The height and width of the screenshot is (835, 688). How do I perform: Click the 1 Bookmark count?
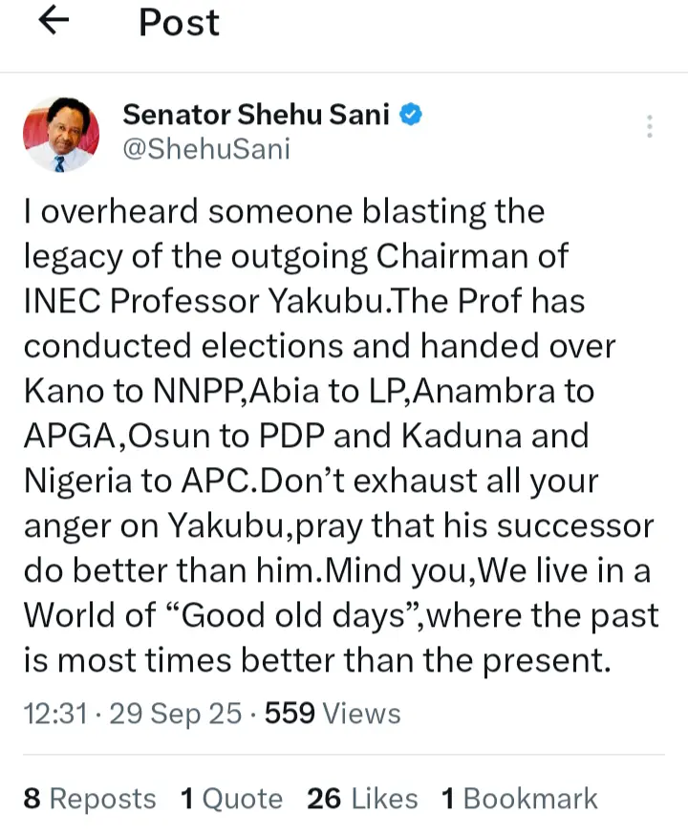click(519, 799)
